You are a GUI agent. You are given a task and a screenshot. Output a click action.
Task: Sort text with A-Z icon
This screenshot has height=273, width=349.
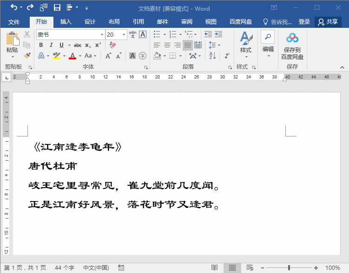[x=212, y=56]
